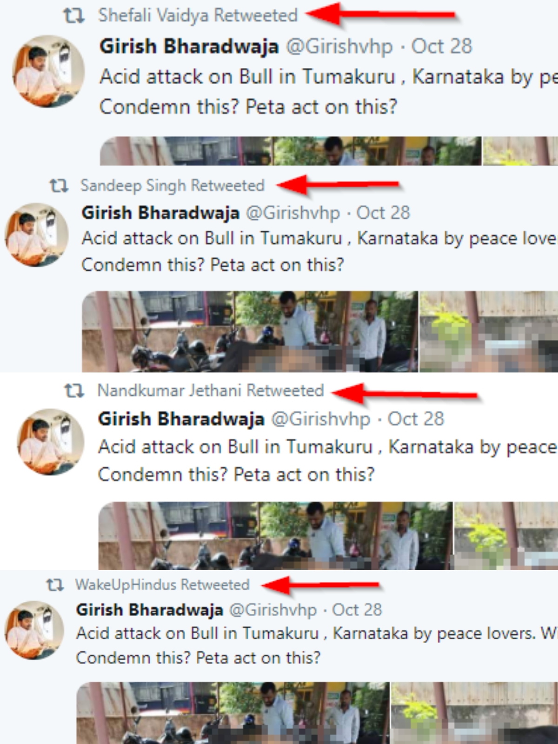Open @Girishvhp handle in first tweet
Viewport: 558px width, 744px height.
click(339, 46)
